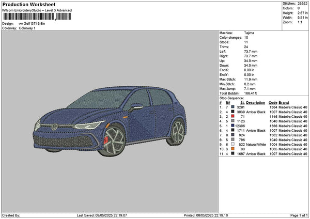Viewport: 310px width, 219px height.
Task: Click the 'Created By:' footer label
Action: click(11, 215)
